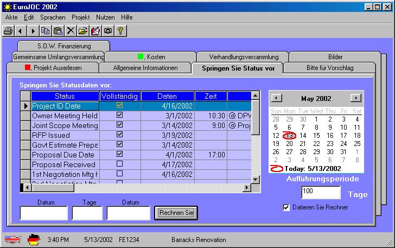Select May 20 in the calendar
This screenshot has height=248, width=395.
290,144
